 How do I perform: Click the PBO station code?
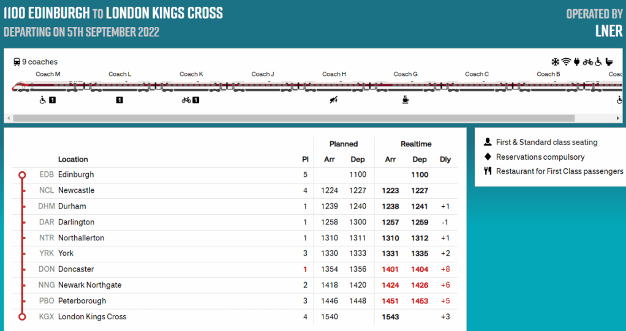click(47, 301)
